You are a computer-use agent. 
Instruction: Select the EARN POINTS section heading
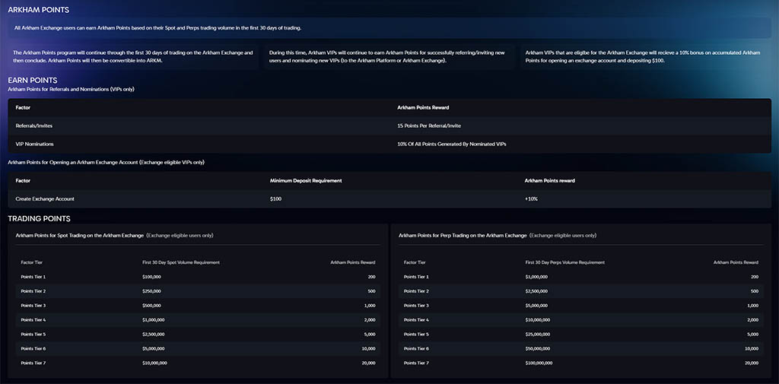pos(32,80)
